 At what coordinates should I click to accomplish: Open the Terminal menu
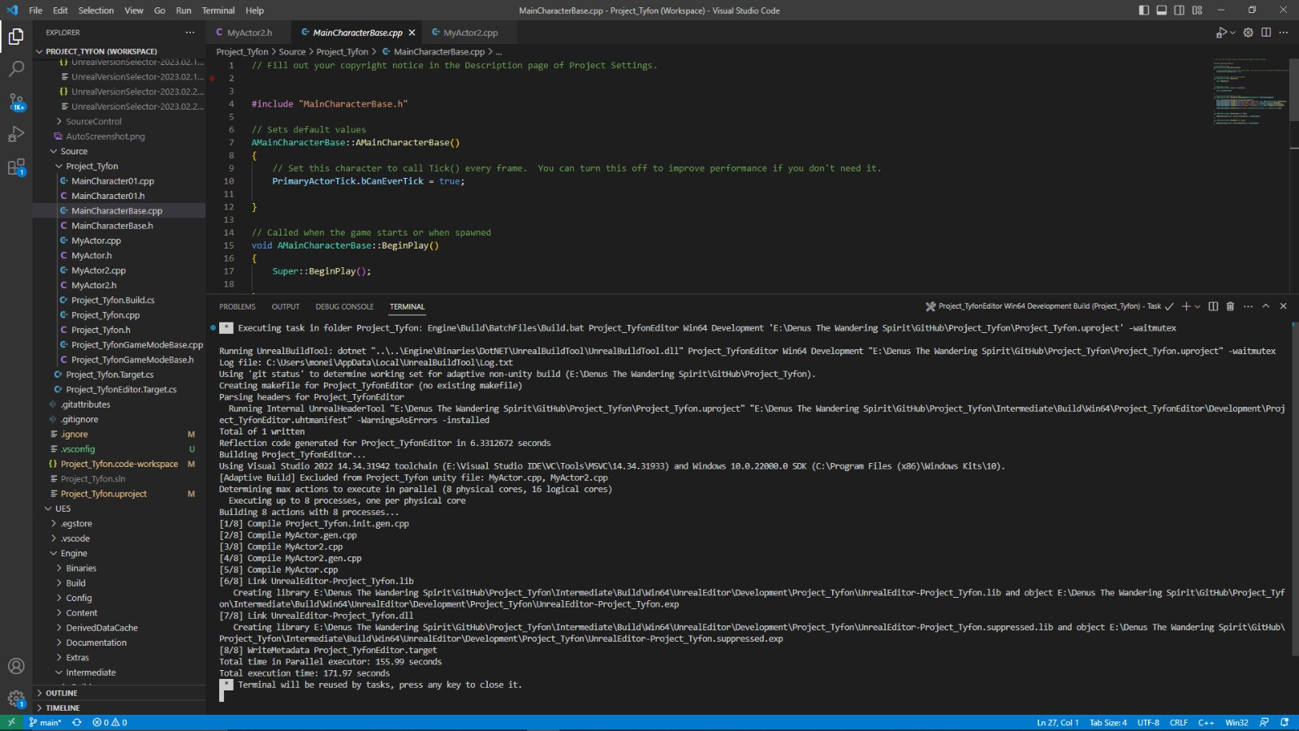click(x=218, y=11)
